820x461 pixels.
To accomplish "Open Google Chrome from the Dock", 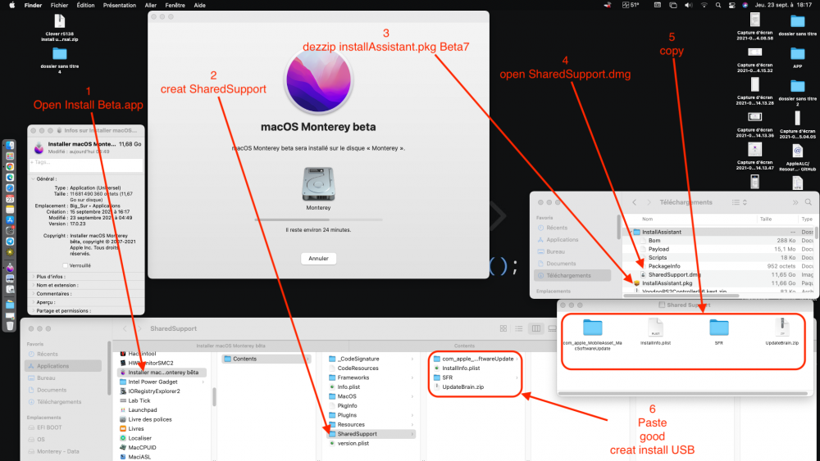I will tap(10, 166).
